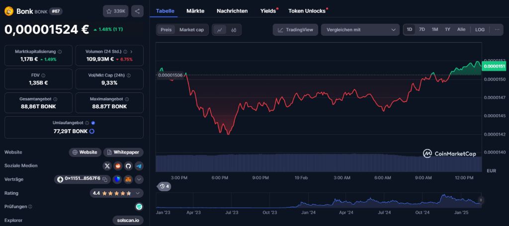This screenshot has height=226, width=509.
Task: Open the Nachrichten tab
Action: coord(232,11)
